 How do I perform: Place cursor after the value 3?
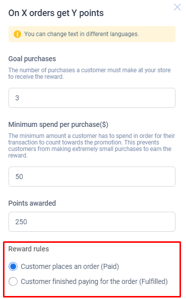pos(19,98)
